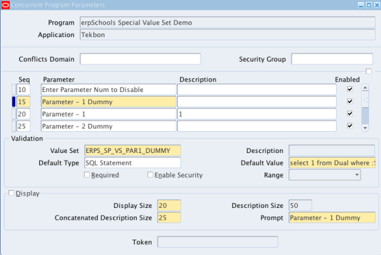Viewport: 381px width, 255px height.
Task: Click the Parameter column header
Action: click(59, 79)
